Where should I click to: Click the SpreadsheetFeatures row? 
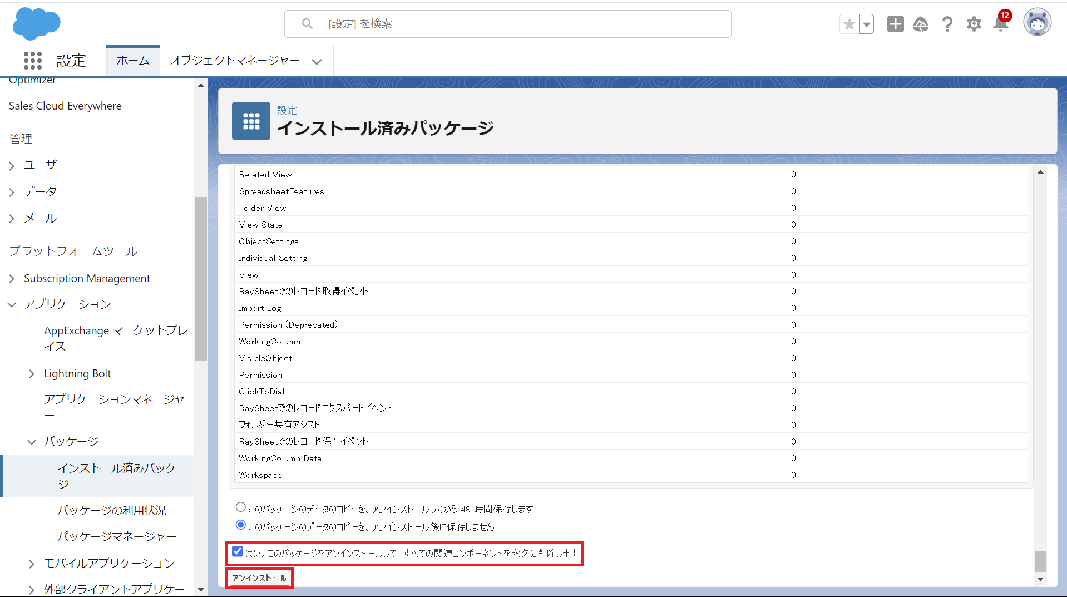(630, 191)
